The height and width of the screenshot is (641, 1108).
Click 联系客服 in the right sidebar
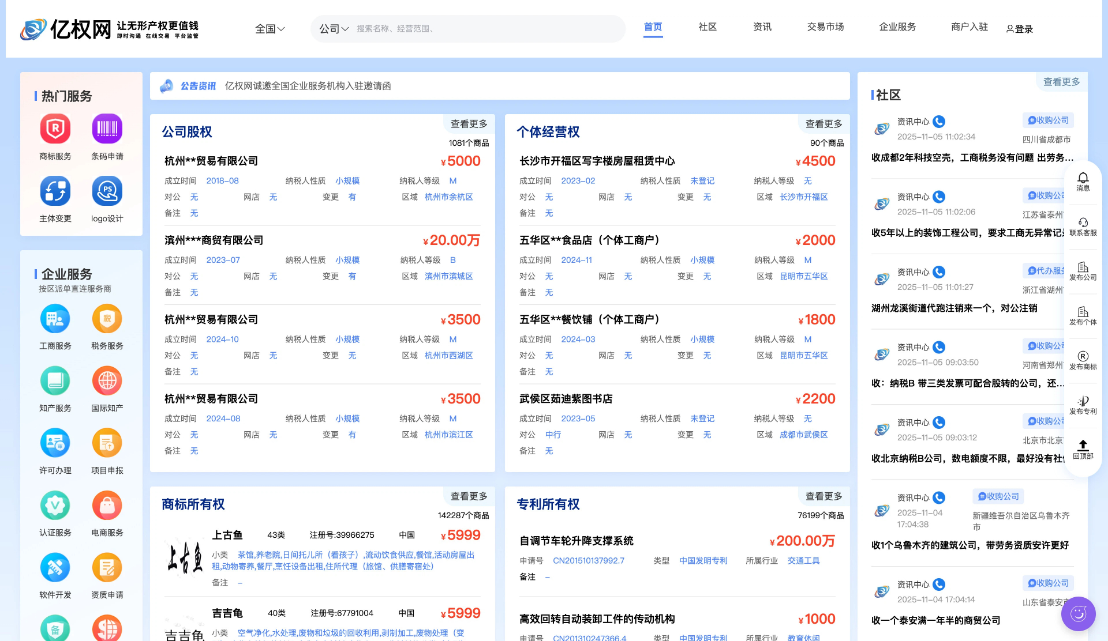pyautogui.click(x=1082, y=227)
